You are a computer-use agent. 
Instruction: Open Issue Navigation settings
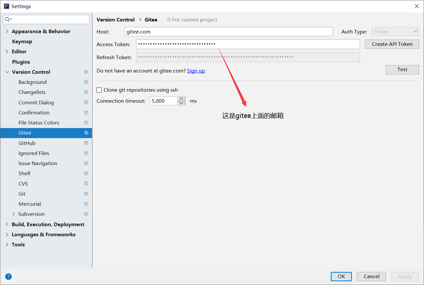click(38, 163)
